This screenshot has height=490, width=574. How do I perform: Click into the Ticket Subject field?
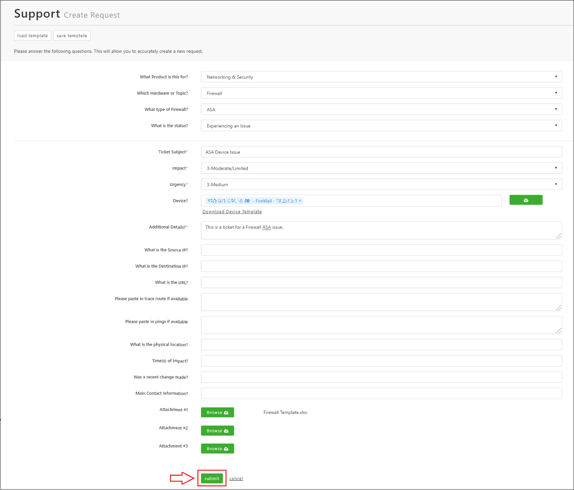(x=381, y=152)
